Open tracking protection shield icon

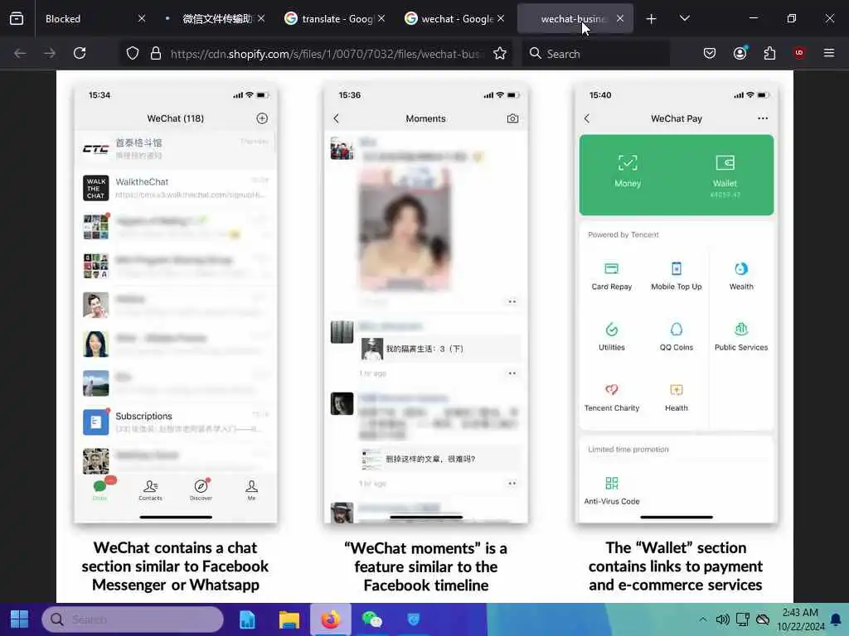point(133,53)
